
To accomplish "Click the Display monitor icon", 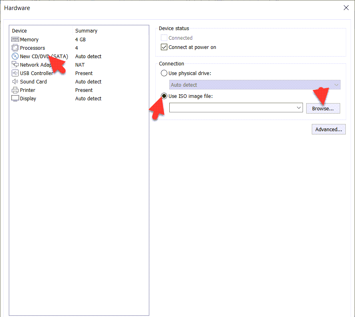I will pos(15,98).
